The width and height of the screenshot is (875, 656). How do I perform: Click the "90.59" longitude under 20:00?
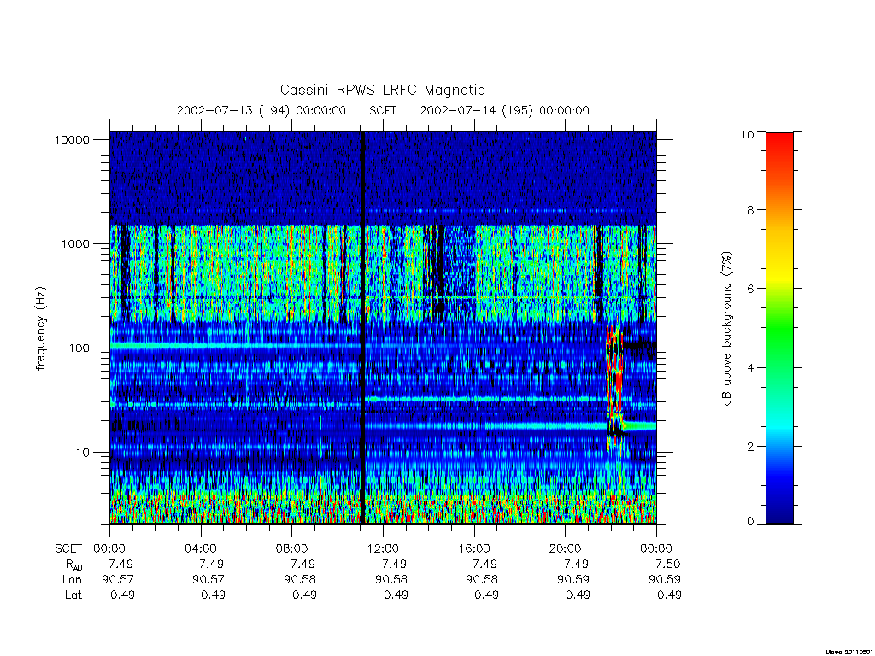[573, 580]
